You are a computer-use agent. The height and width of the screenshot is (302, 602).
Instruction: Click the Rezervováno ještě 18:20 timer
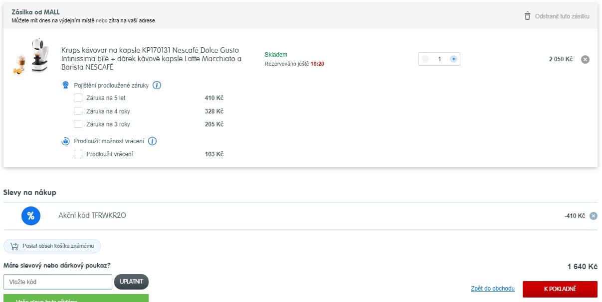294,64
